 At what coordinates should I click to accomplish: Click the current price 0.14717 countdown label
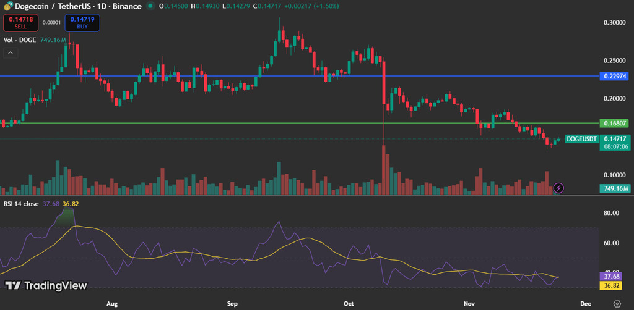click(614, 143)
